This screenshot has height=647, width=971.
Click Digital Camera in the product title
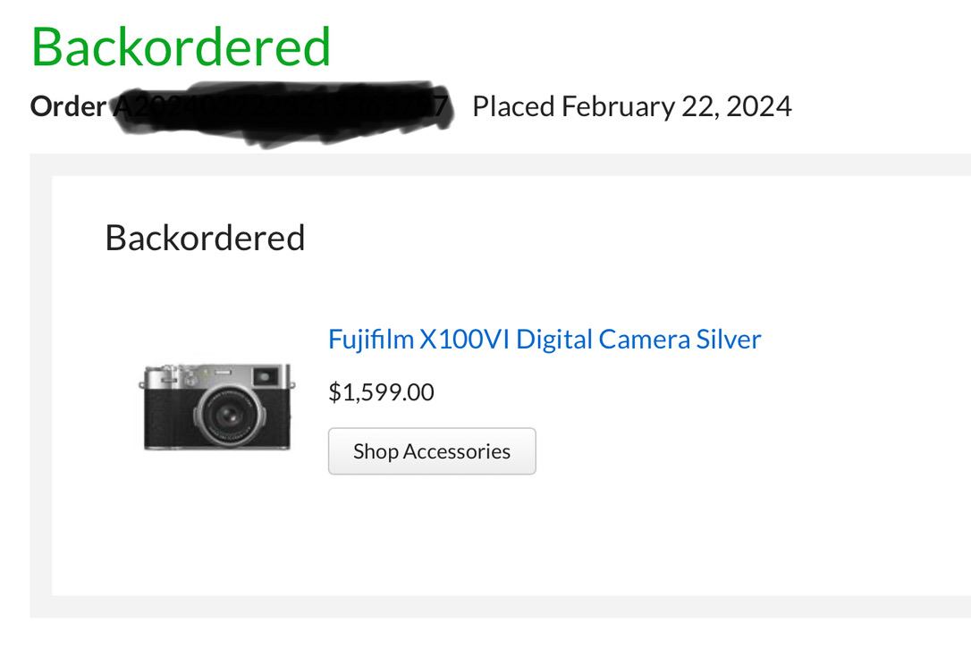tap(603, 340)
